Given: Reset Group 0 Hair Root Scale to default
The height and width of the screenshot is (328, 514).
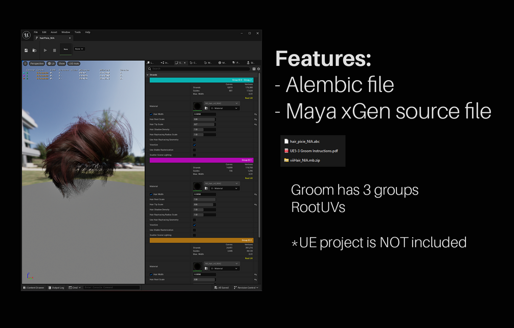Looking at the screenshot, I should (255, 119).
